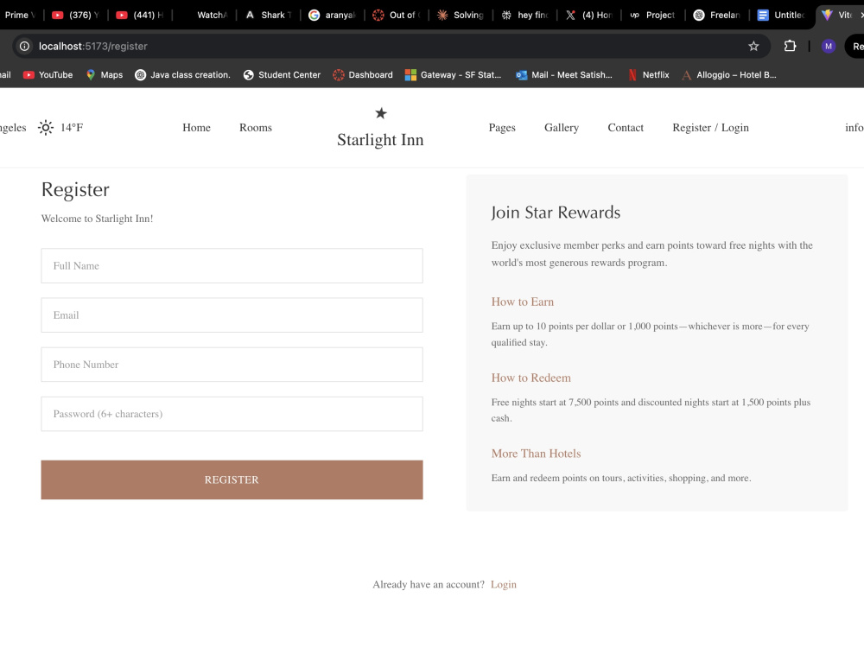Switch to the X (4) Home tab
The height and width of the screenshot is (648, 864).
tap(589, 15)
